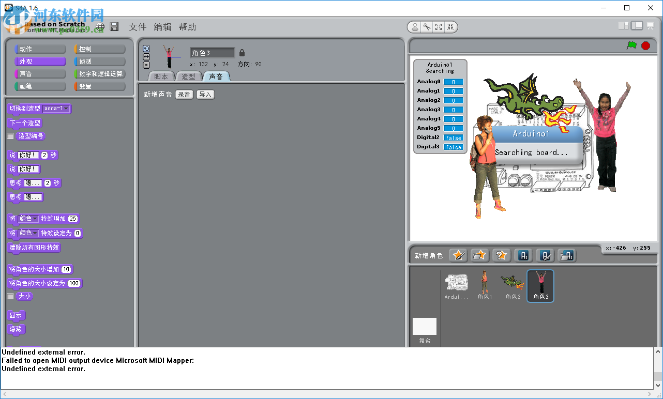The height and width of the screenshot is (399, 663).
Task: Click the 清除所有图形特效 block
Action: [x=34, y=248]
